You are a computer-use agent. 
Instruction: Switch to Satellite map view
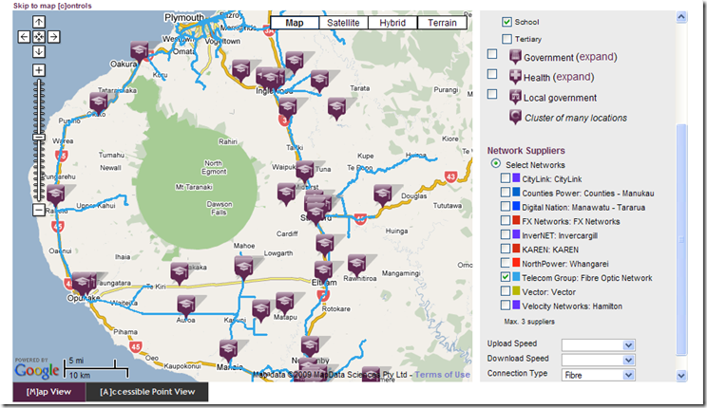[343, 23]
